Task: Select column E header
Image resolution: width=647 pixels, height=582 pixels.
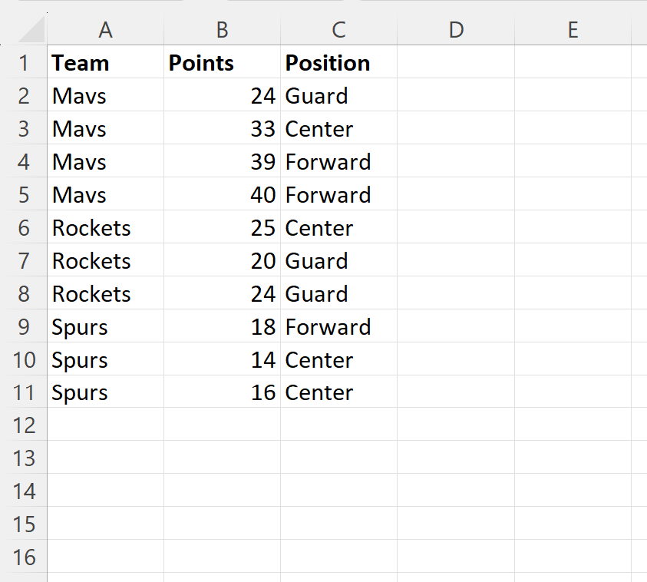Action: tap(573, 30)
